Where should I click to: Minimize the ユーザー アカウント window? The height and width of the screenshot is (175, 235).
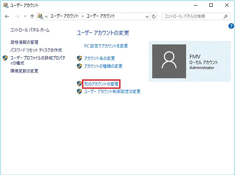(x=196, y=5)
